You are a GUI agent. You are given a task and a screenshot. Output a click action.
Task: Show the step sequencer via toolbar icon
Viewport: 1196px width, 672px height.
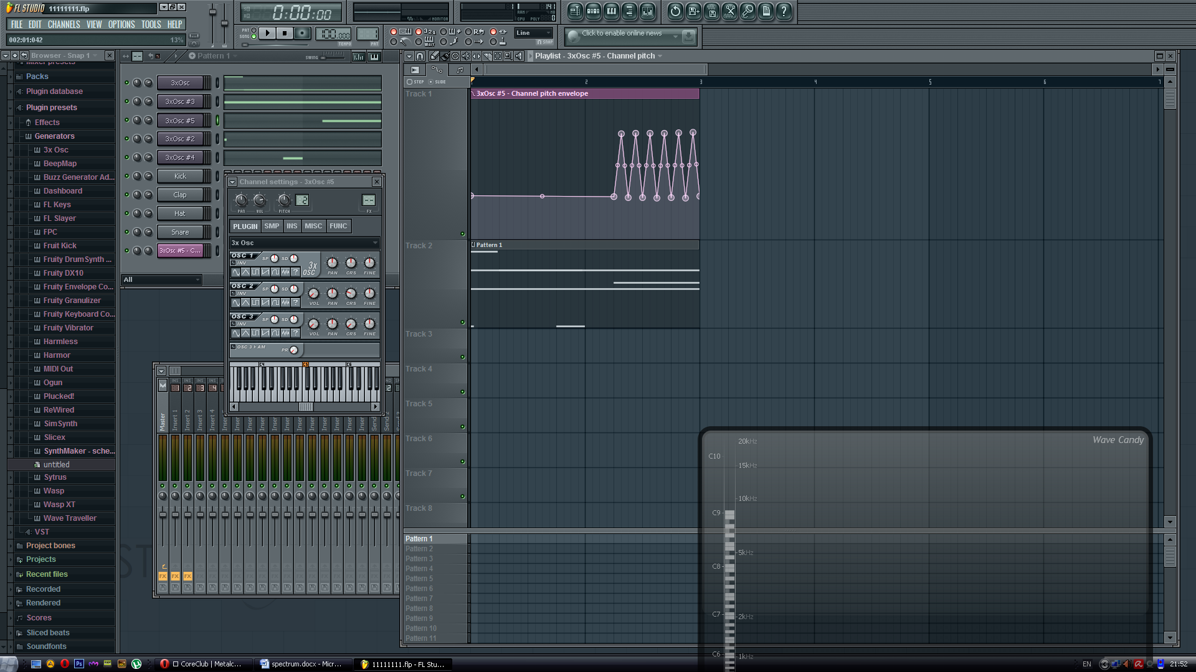coord(593,11)
